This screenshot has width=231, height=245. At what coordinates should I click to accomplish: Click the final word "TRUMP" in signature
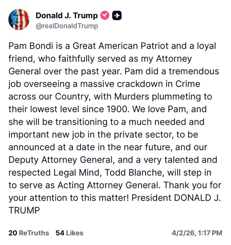24,210
